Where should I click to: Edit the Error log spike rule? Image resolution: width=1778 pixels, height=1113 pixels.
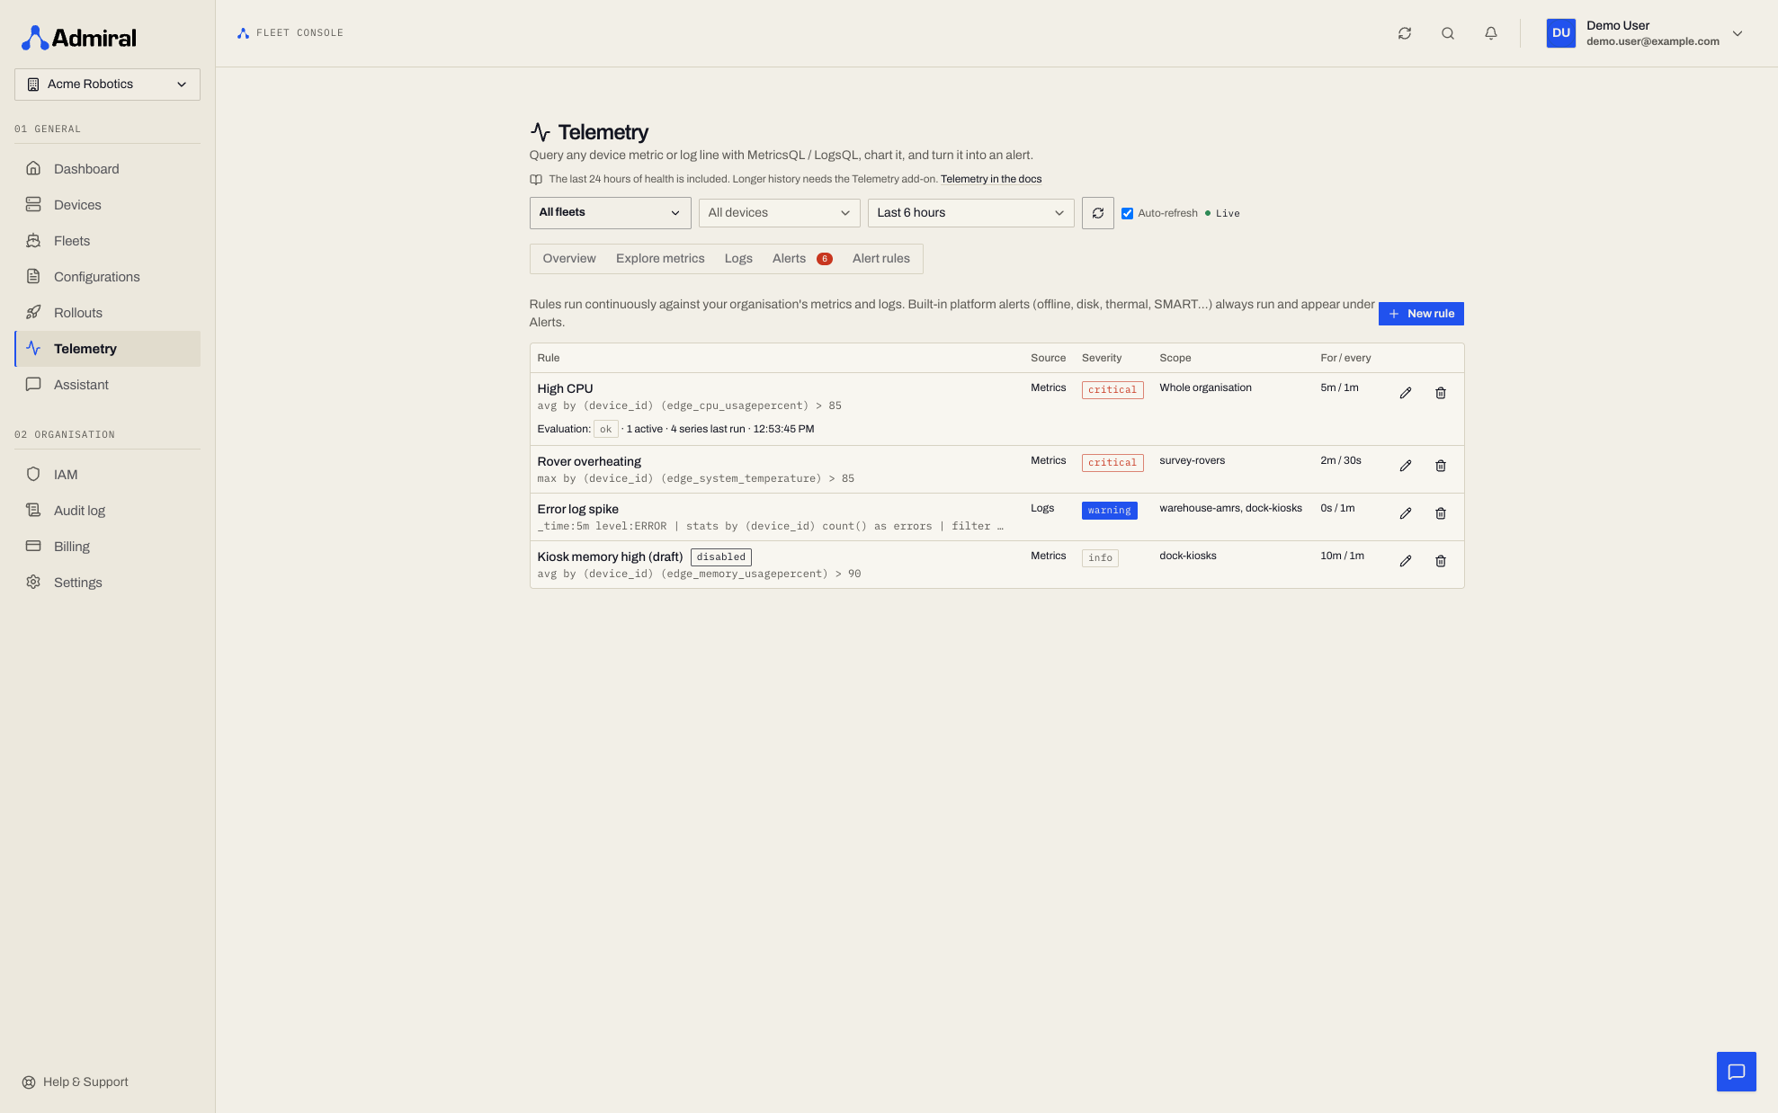1406,513
